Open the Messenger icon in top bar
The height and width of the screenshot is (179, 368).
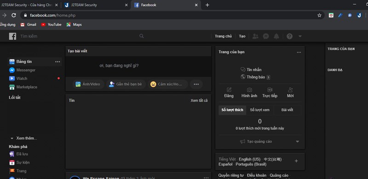[x=266, y=36]
